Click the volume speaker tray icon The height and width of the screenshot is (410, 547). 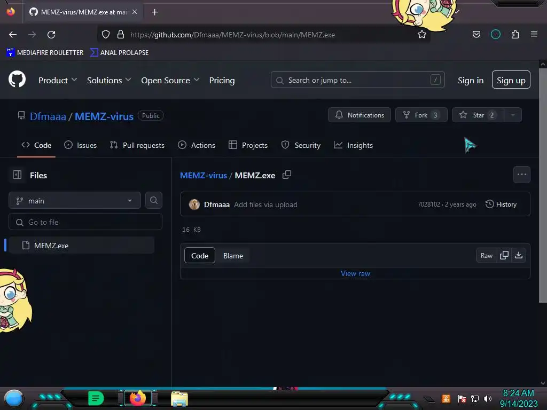pos(487,398)
